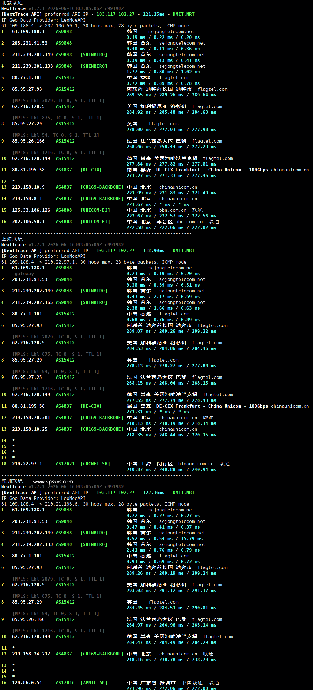
Task: Select the 2.38 ms latency
Action: pos(136,308)
